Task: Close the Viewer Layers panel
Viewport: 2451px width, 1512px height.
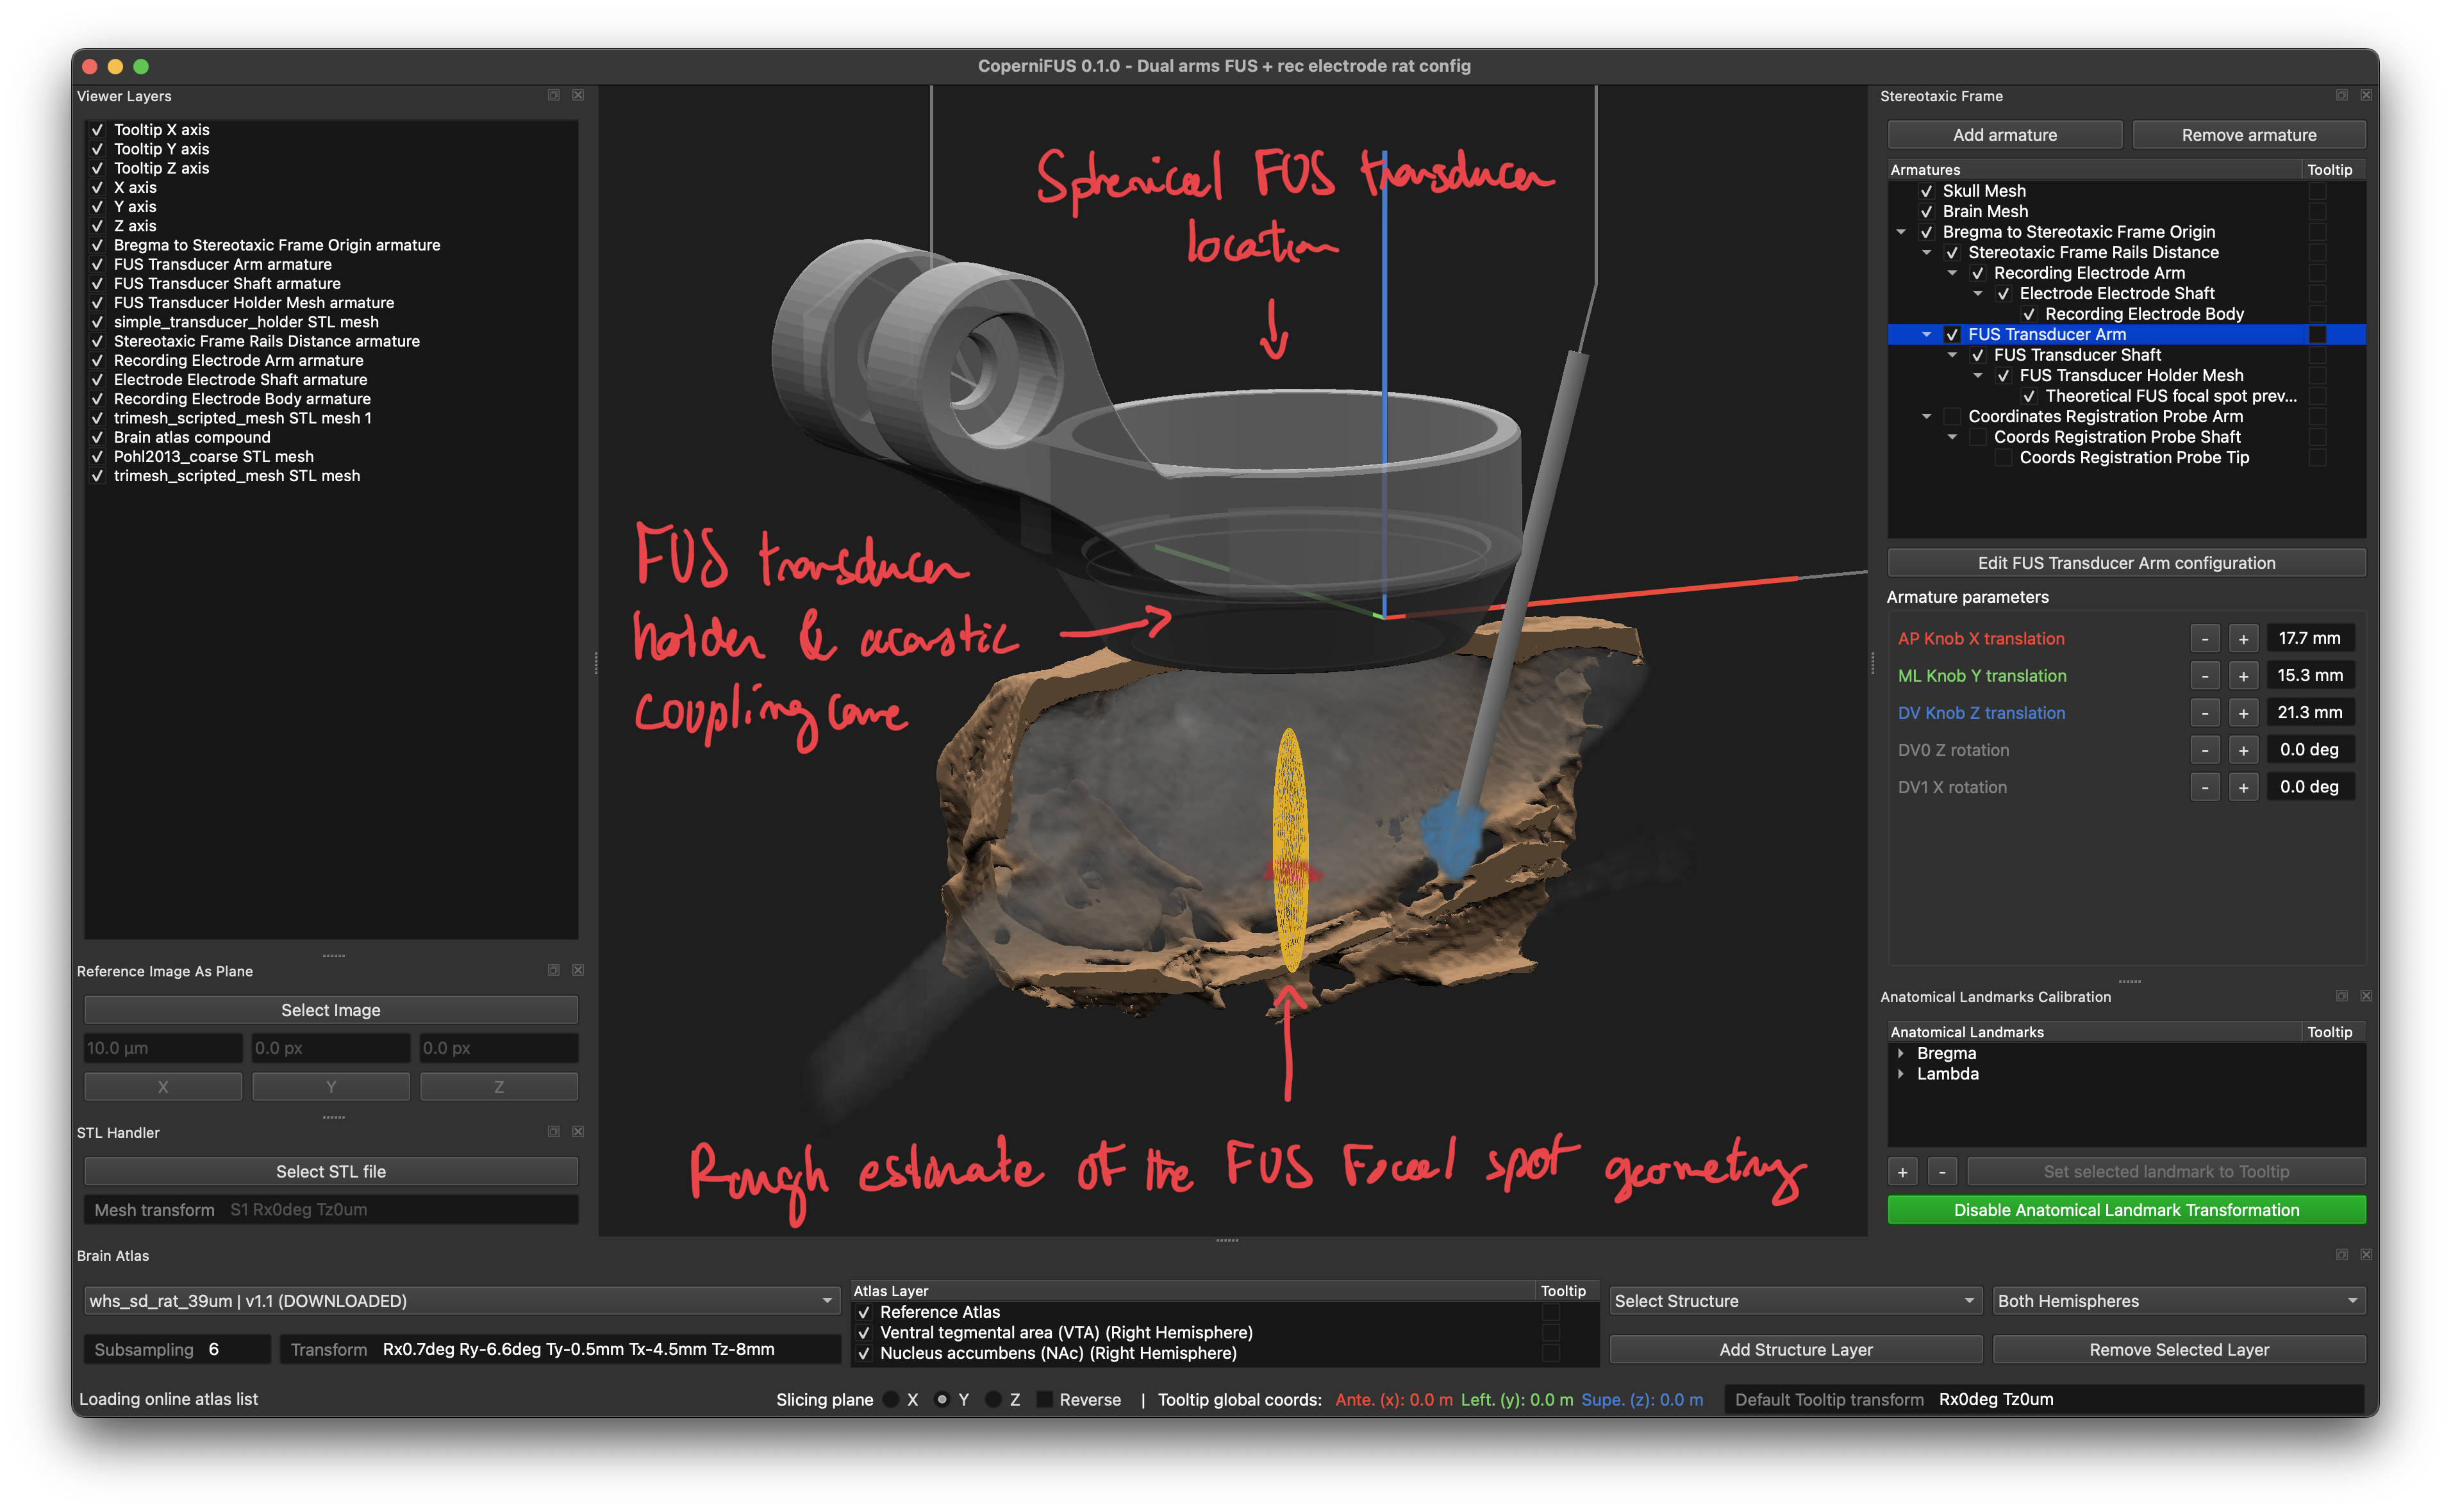Action: tap(578, 95)
